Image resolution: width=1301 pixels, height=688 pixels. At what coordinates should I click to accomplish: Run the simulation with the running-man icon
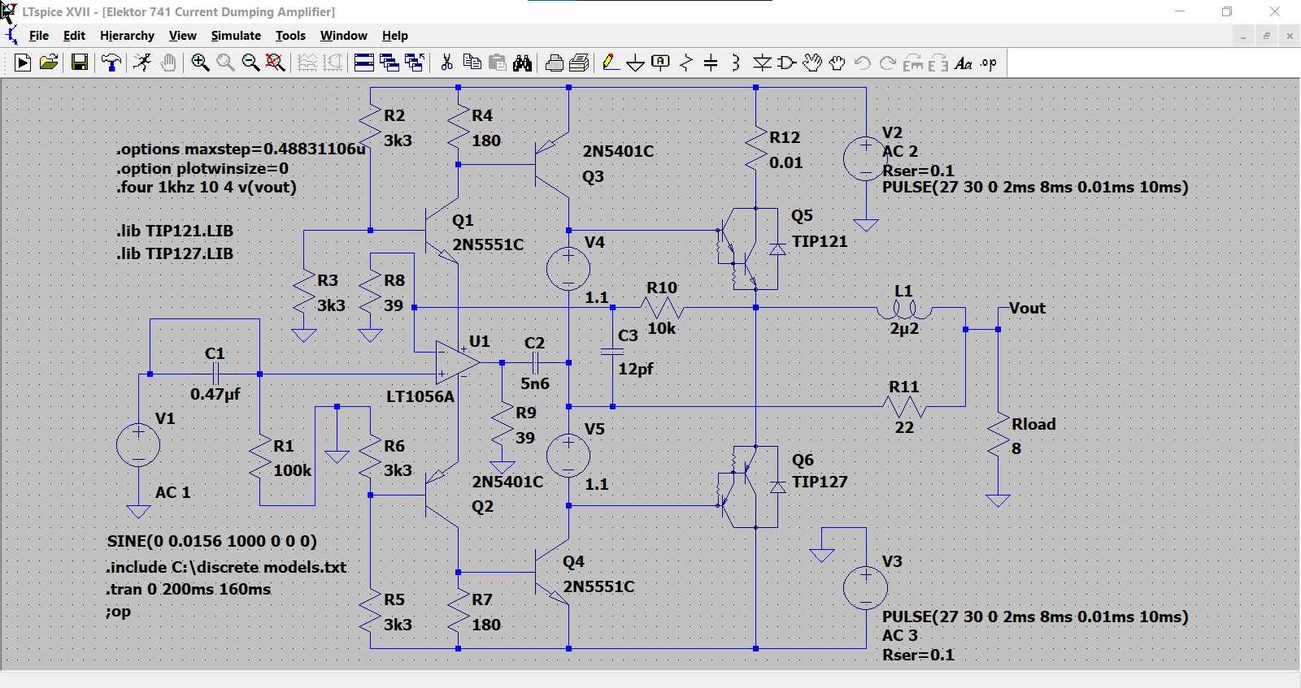[142, 63]
